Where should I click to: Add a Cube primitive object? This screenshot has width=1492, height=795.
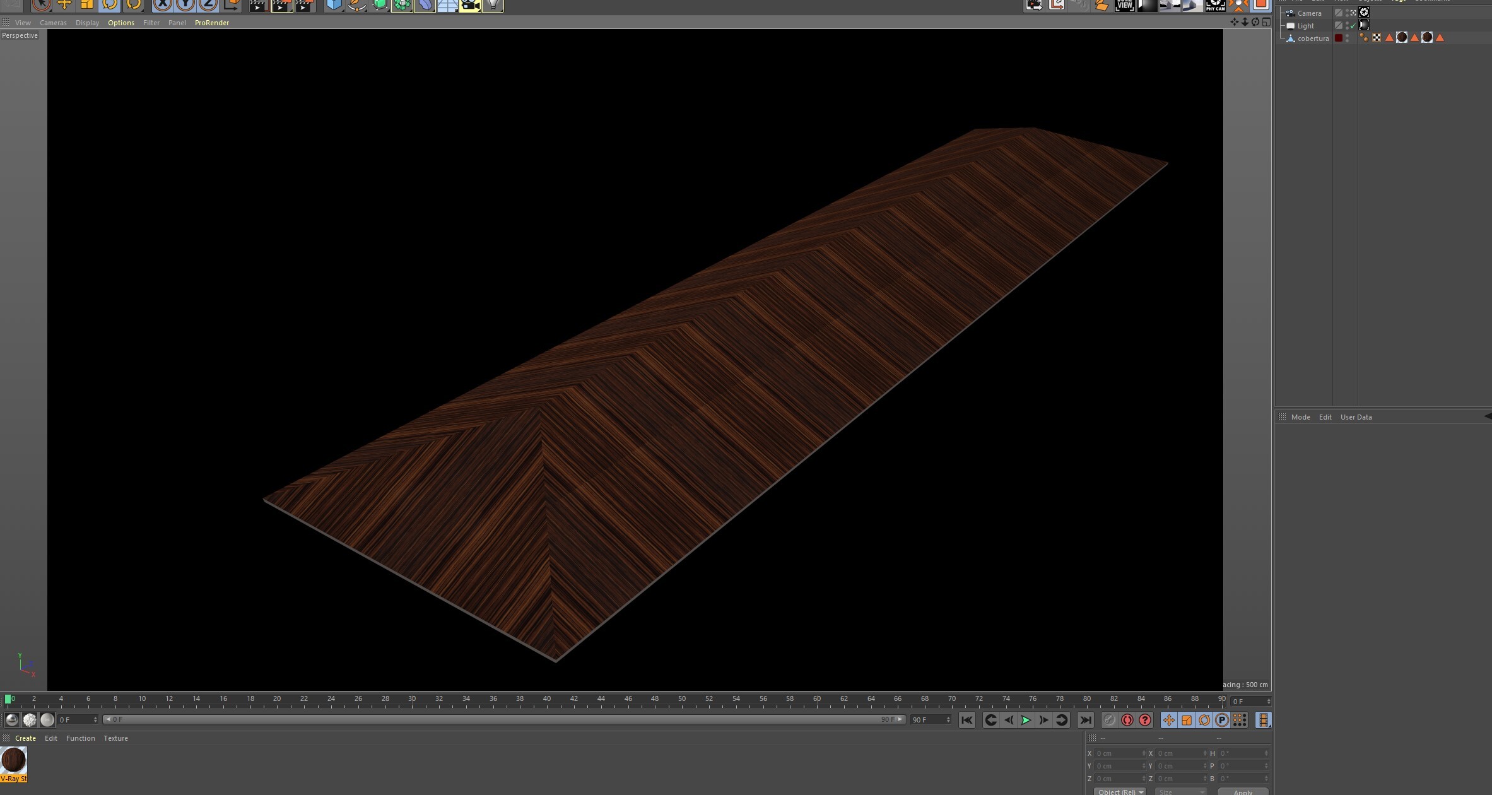[334, 5]
